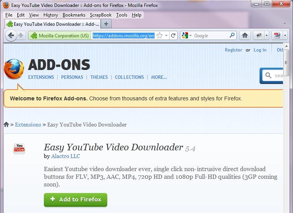293x213 pixels.
Task: Click the bug-shaped extension toolbar icon
Action: point(259,35)
